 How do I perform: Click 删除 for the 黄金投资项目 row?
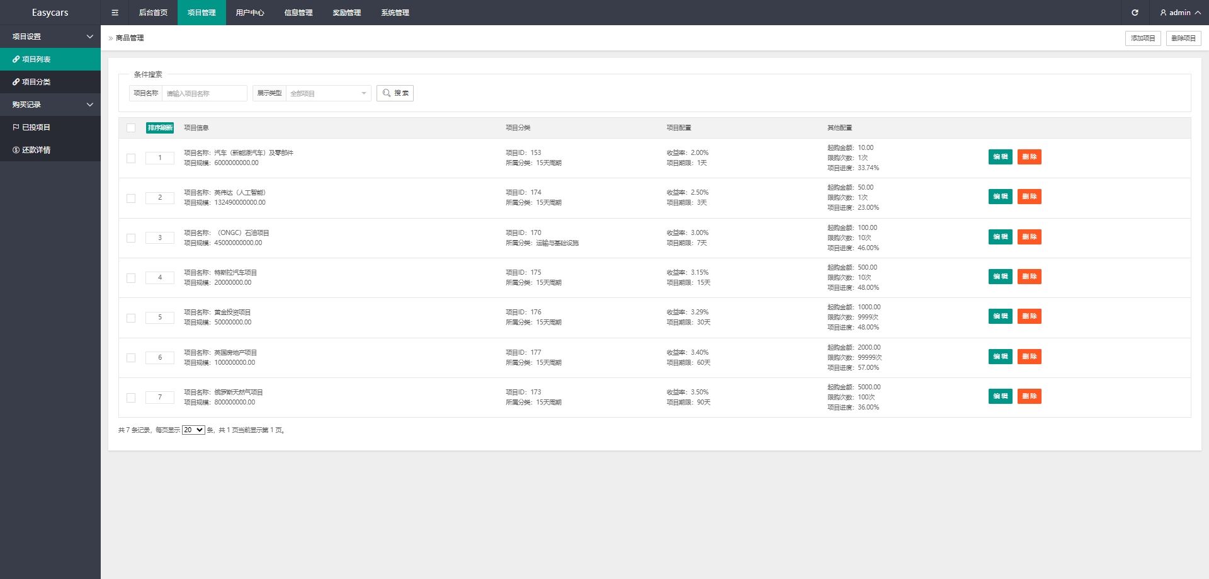point(1029,316)
